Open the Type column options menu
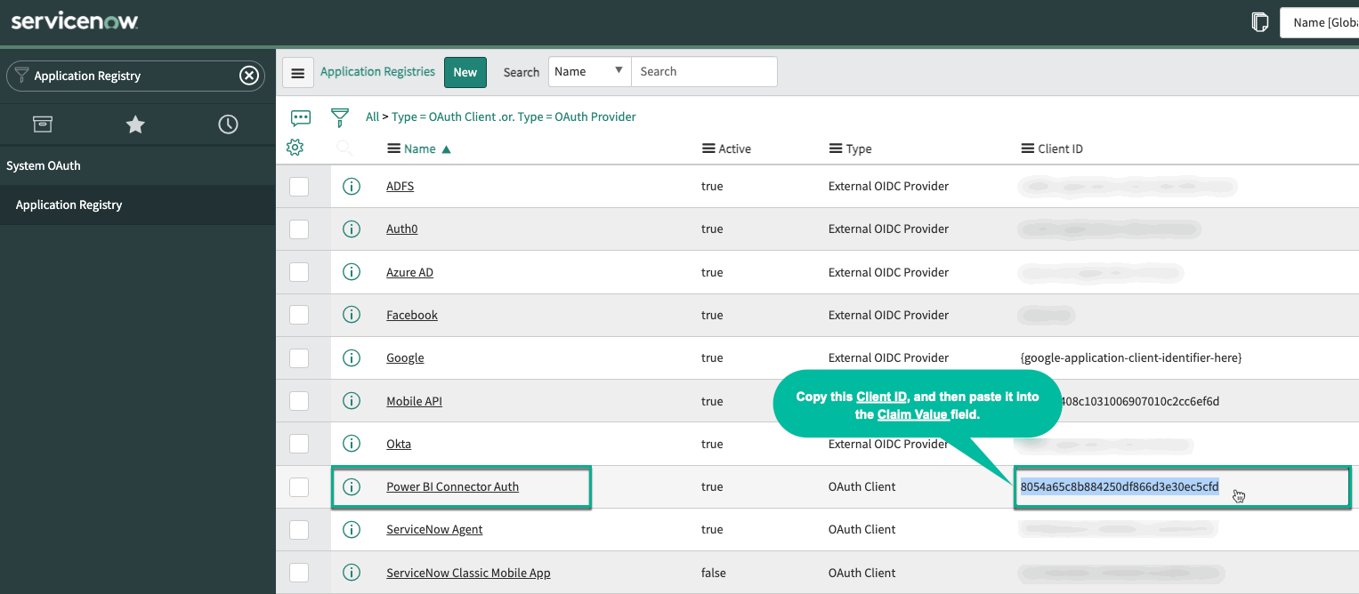1359x594 pixels. [835, 149]
